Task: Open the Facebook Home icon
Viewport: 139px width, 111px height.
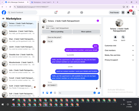Action: coord(56,12)
